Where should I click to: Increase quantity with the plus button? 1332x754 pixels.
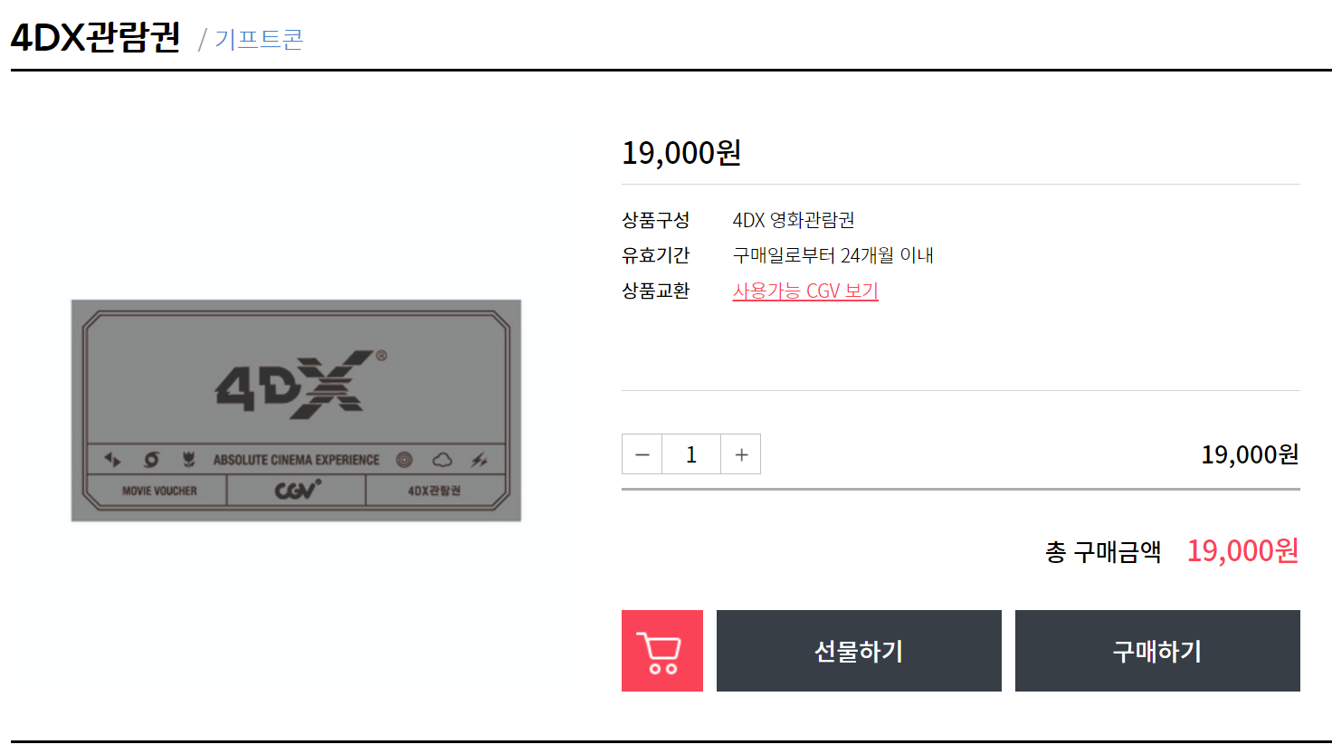coord(741,454)
